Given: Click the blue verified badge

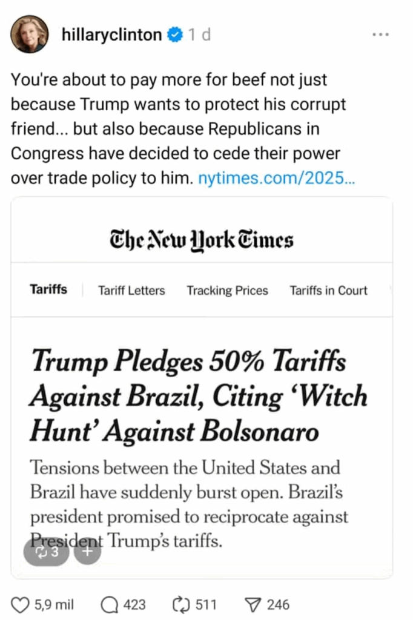Looking at the screenshot, I should 174,35.
